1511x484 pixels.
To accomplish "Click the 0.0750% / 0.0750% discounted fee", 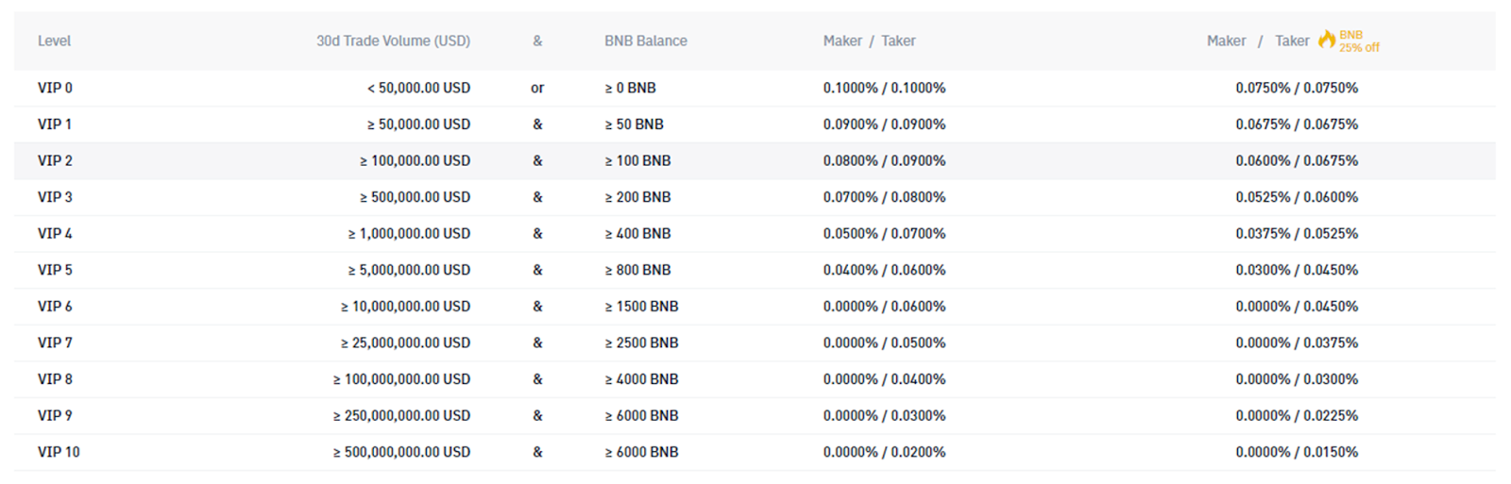I will (1297, 88).
